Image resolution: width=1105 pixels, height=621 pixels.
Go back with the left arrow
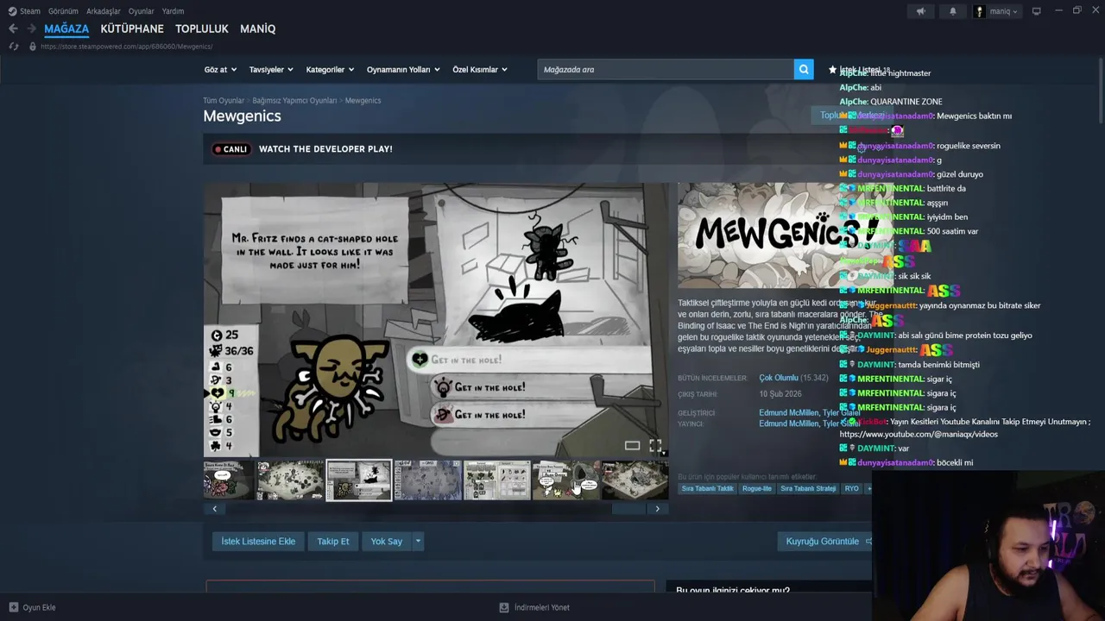[x=13, y=28]
